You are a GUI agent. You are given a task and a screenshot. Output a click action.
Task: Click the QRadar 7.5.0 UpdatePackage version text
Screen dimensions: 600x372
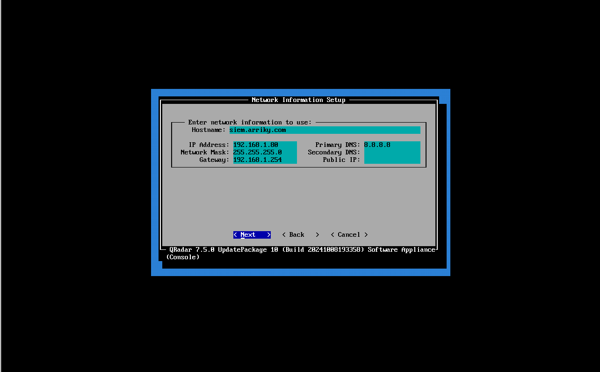tap(303, 250)
